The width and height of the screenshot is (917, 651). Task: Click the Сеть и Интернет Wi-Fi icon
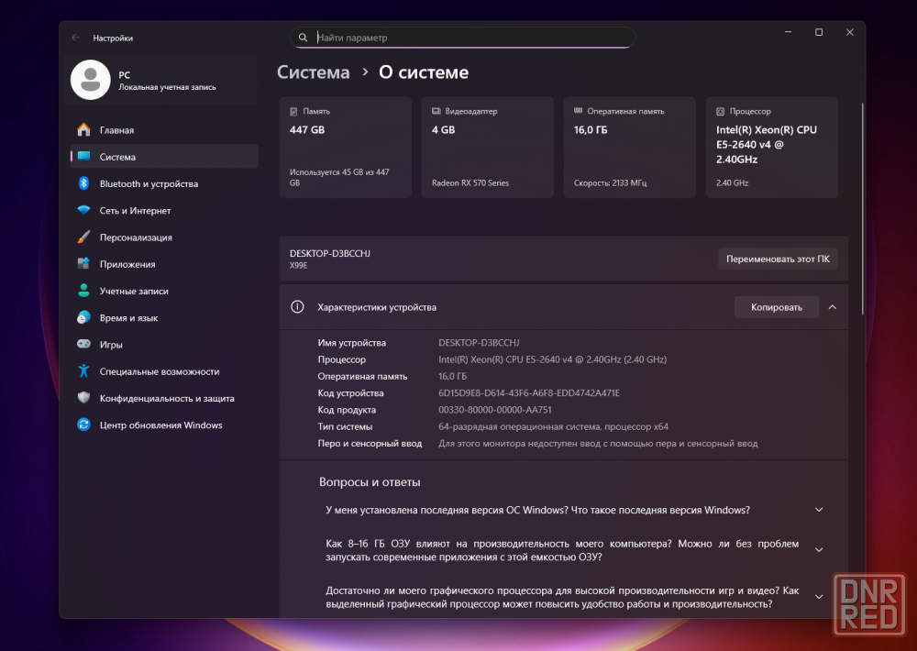(83, 211)
